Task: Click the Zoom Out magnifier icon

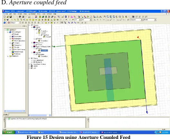Action: [x=123, y=17]
